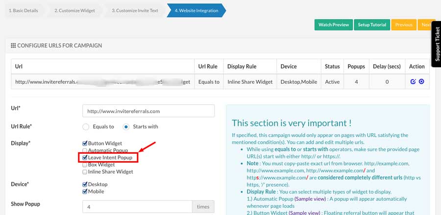441x215 pixels.
Task: Open the Support Ticket side tab
Action: (437, 44)
